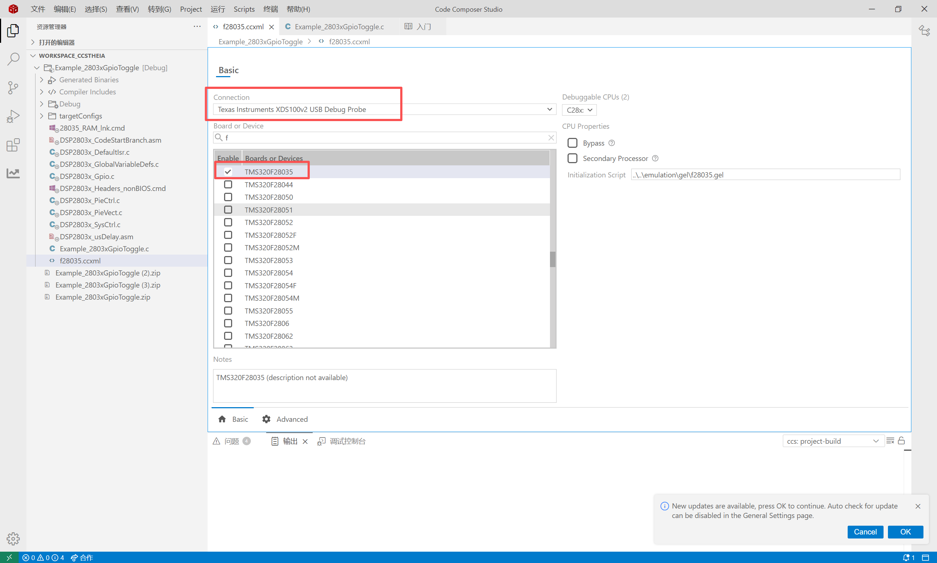Check the Secondary Processor option
This screenshot has width=937, height=563.
click(572, 158)
